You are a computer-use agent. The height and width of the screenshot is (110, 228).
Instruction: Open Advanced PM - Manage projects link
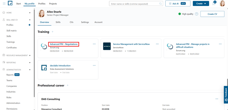click(193, 46)
